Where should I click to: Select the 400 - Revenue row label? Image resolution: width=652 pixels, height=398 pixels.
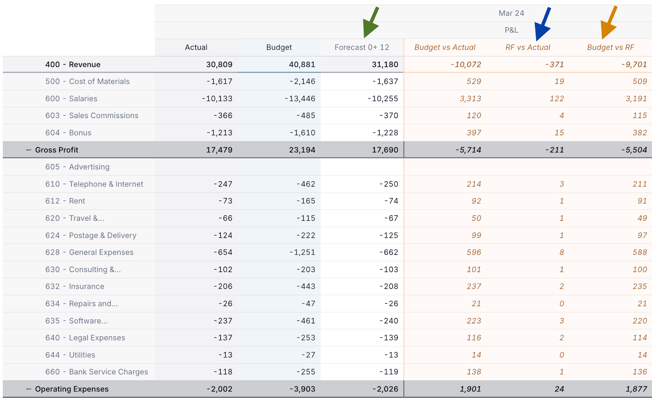pos(73,64)
